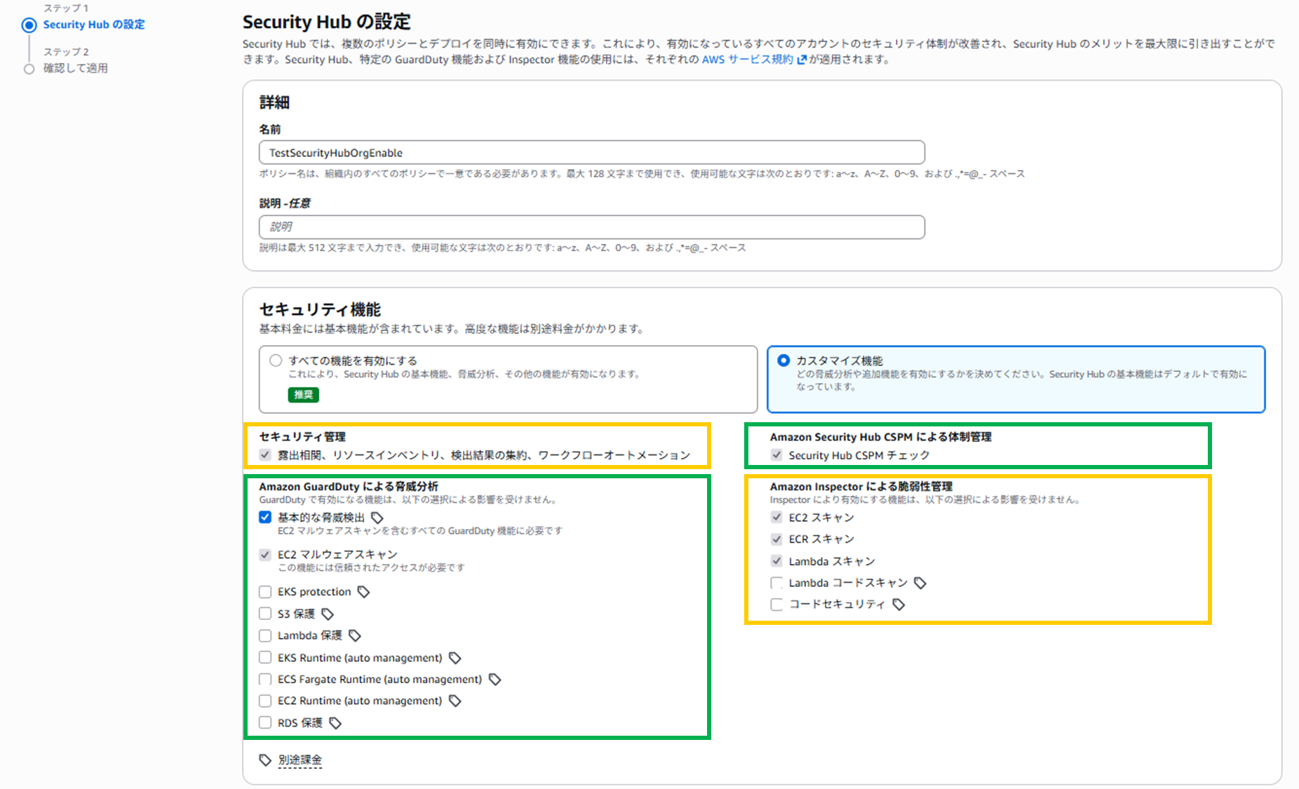This screenshot has height=789, width=1299.
Task: Click the Amazon GuardDuty による脅威分析 heading
Action: 349,487
